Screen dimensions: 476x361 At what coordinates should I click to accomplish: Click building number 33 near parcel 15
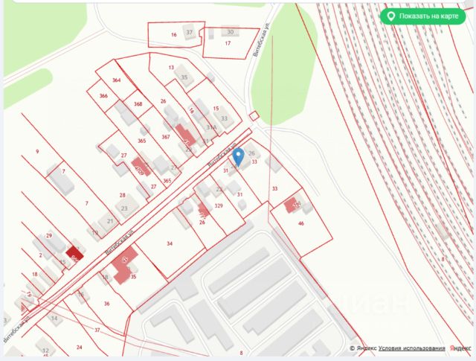click(x=224, y=118)
